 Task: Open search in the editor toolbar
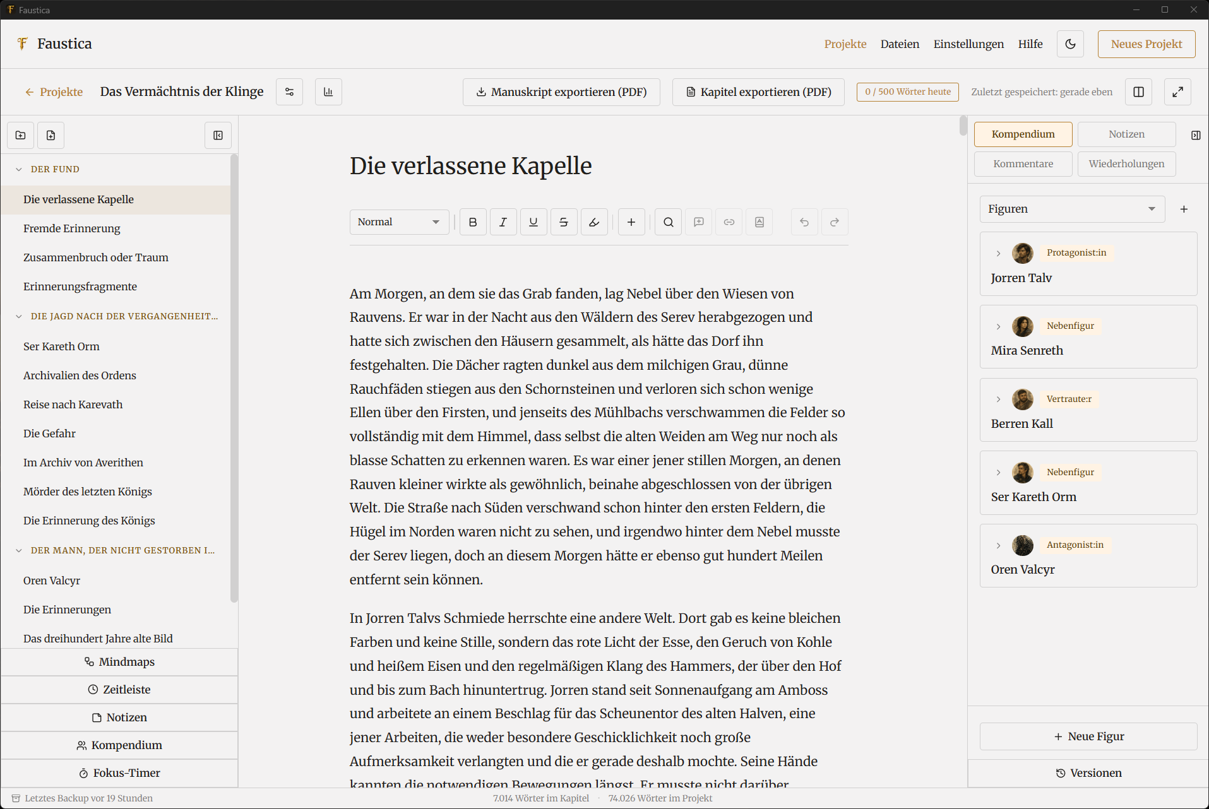669,222
